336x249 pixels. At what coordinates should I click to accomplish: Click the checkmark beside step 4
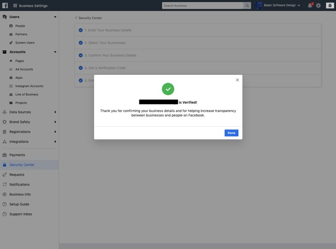[x=80, y=68]
